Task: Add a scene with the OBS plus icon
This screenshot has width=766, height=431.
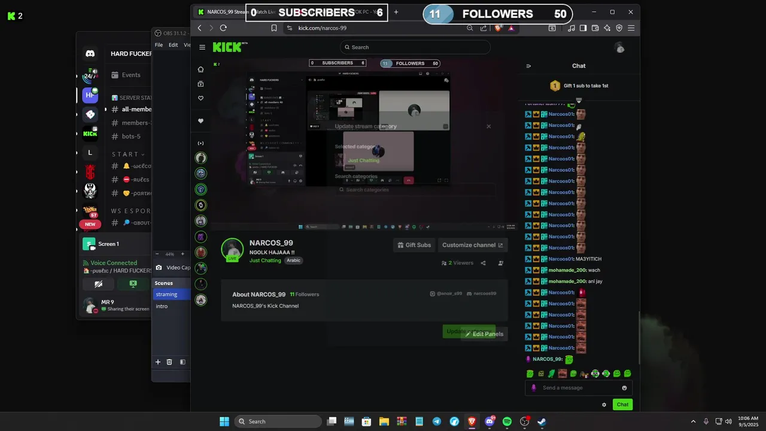Action: pyautogui.click(x=158, y=362)
